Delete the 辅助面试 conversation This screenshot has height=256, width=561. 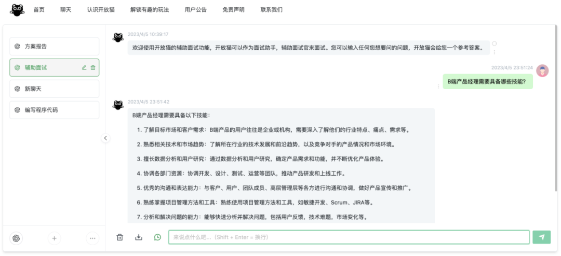point(93,67)
